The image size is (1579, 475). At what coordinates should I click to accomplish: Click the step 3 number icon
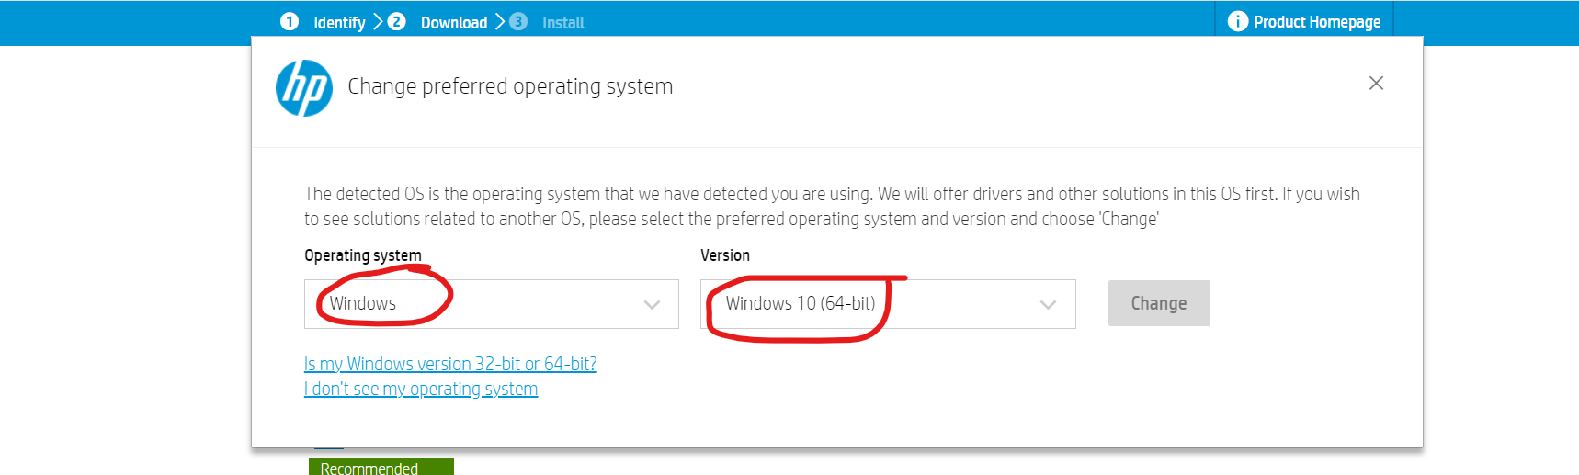point(518,21)
